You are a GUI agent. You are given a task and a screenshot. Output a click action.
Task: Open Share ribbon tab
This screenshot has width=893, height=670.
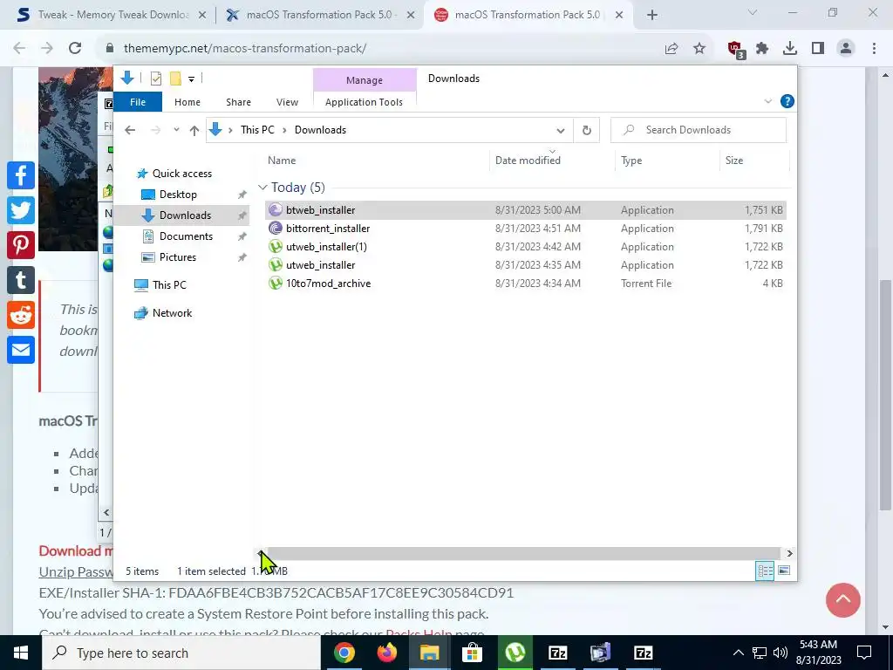point(238,102)
